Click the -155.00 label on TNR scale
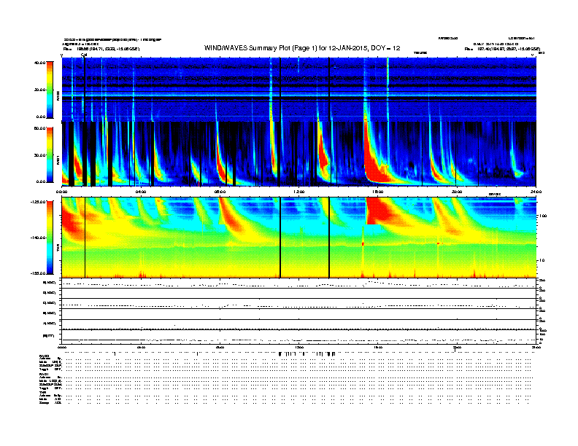The image size is (578, 446). (x=38, y=273)
